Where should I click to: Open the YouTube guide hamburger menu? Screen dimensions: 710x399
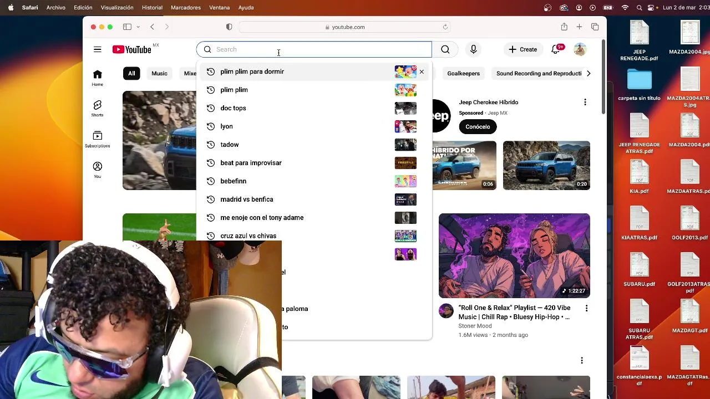click(x=98, y=49)
